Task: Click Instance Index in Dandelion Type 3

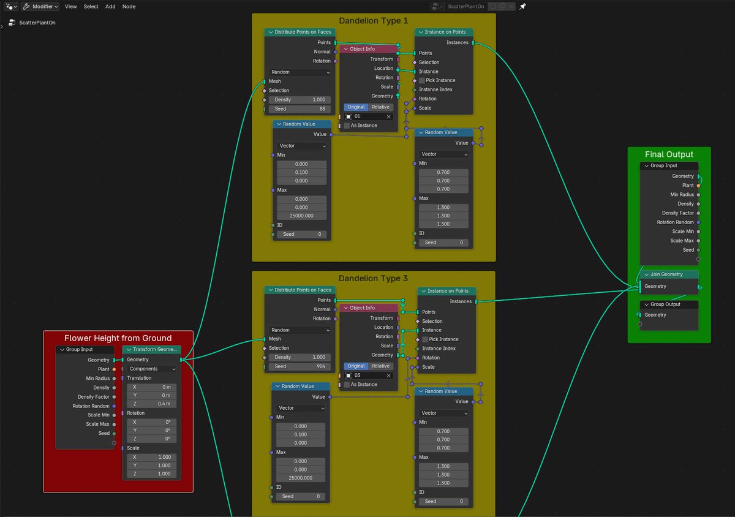Action: coord(439,349)
